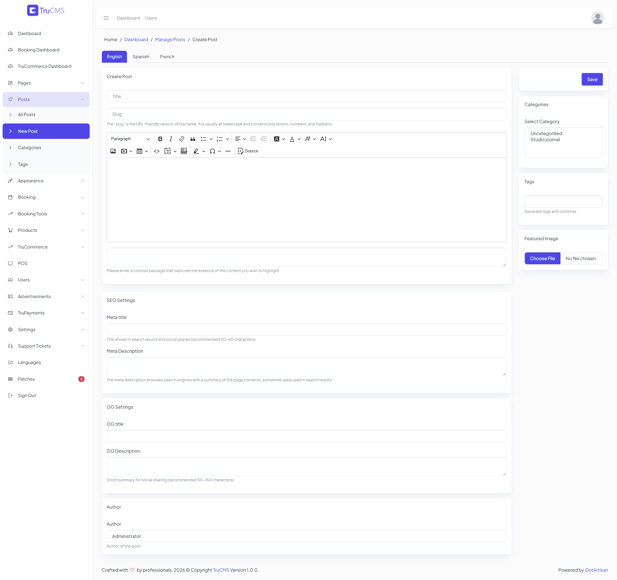617x580 pixels.
Task: Collapse the Posts sidebar menu
Action: click(x=46, y=99)
